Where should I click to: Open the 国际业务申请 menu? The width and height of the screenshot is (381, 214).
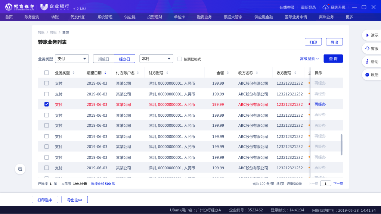coord(296,17)
